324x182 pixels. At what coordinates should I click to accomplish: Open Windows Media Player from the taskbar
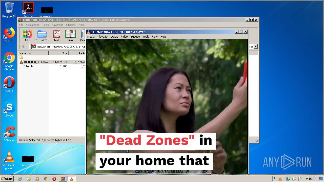(37, 179)
